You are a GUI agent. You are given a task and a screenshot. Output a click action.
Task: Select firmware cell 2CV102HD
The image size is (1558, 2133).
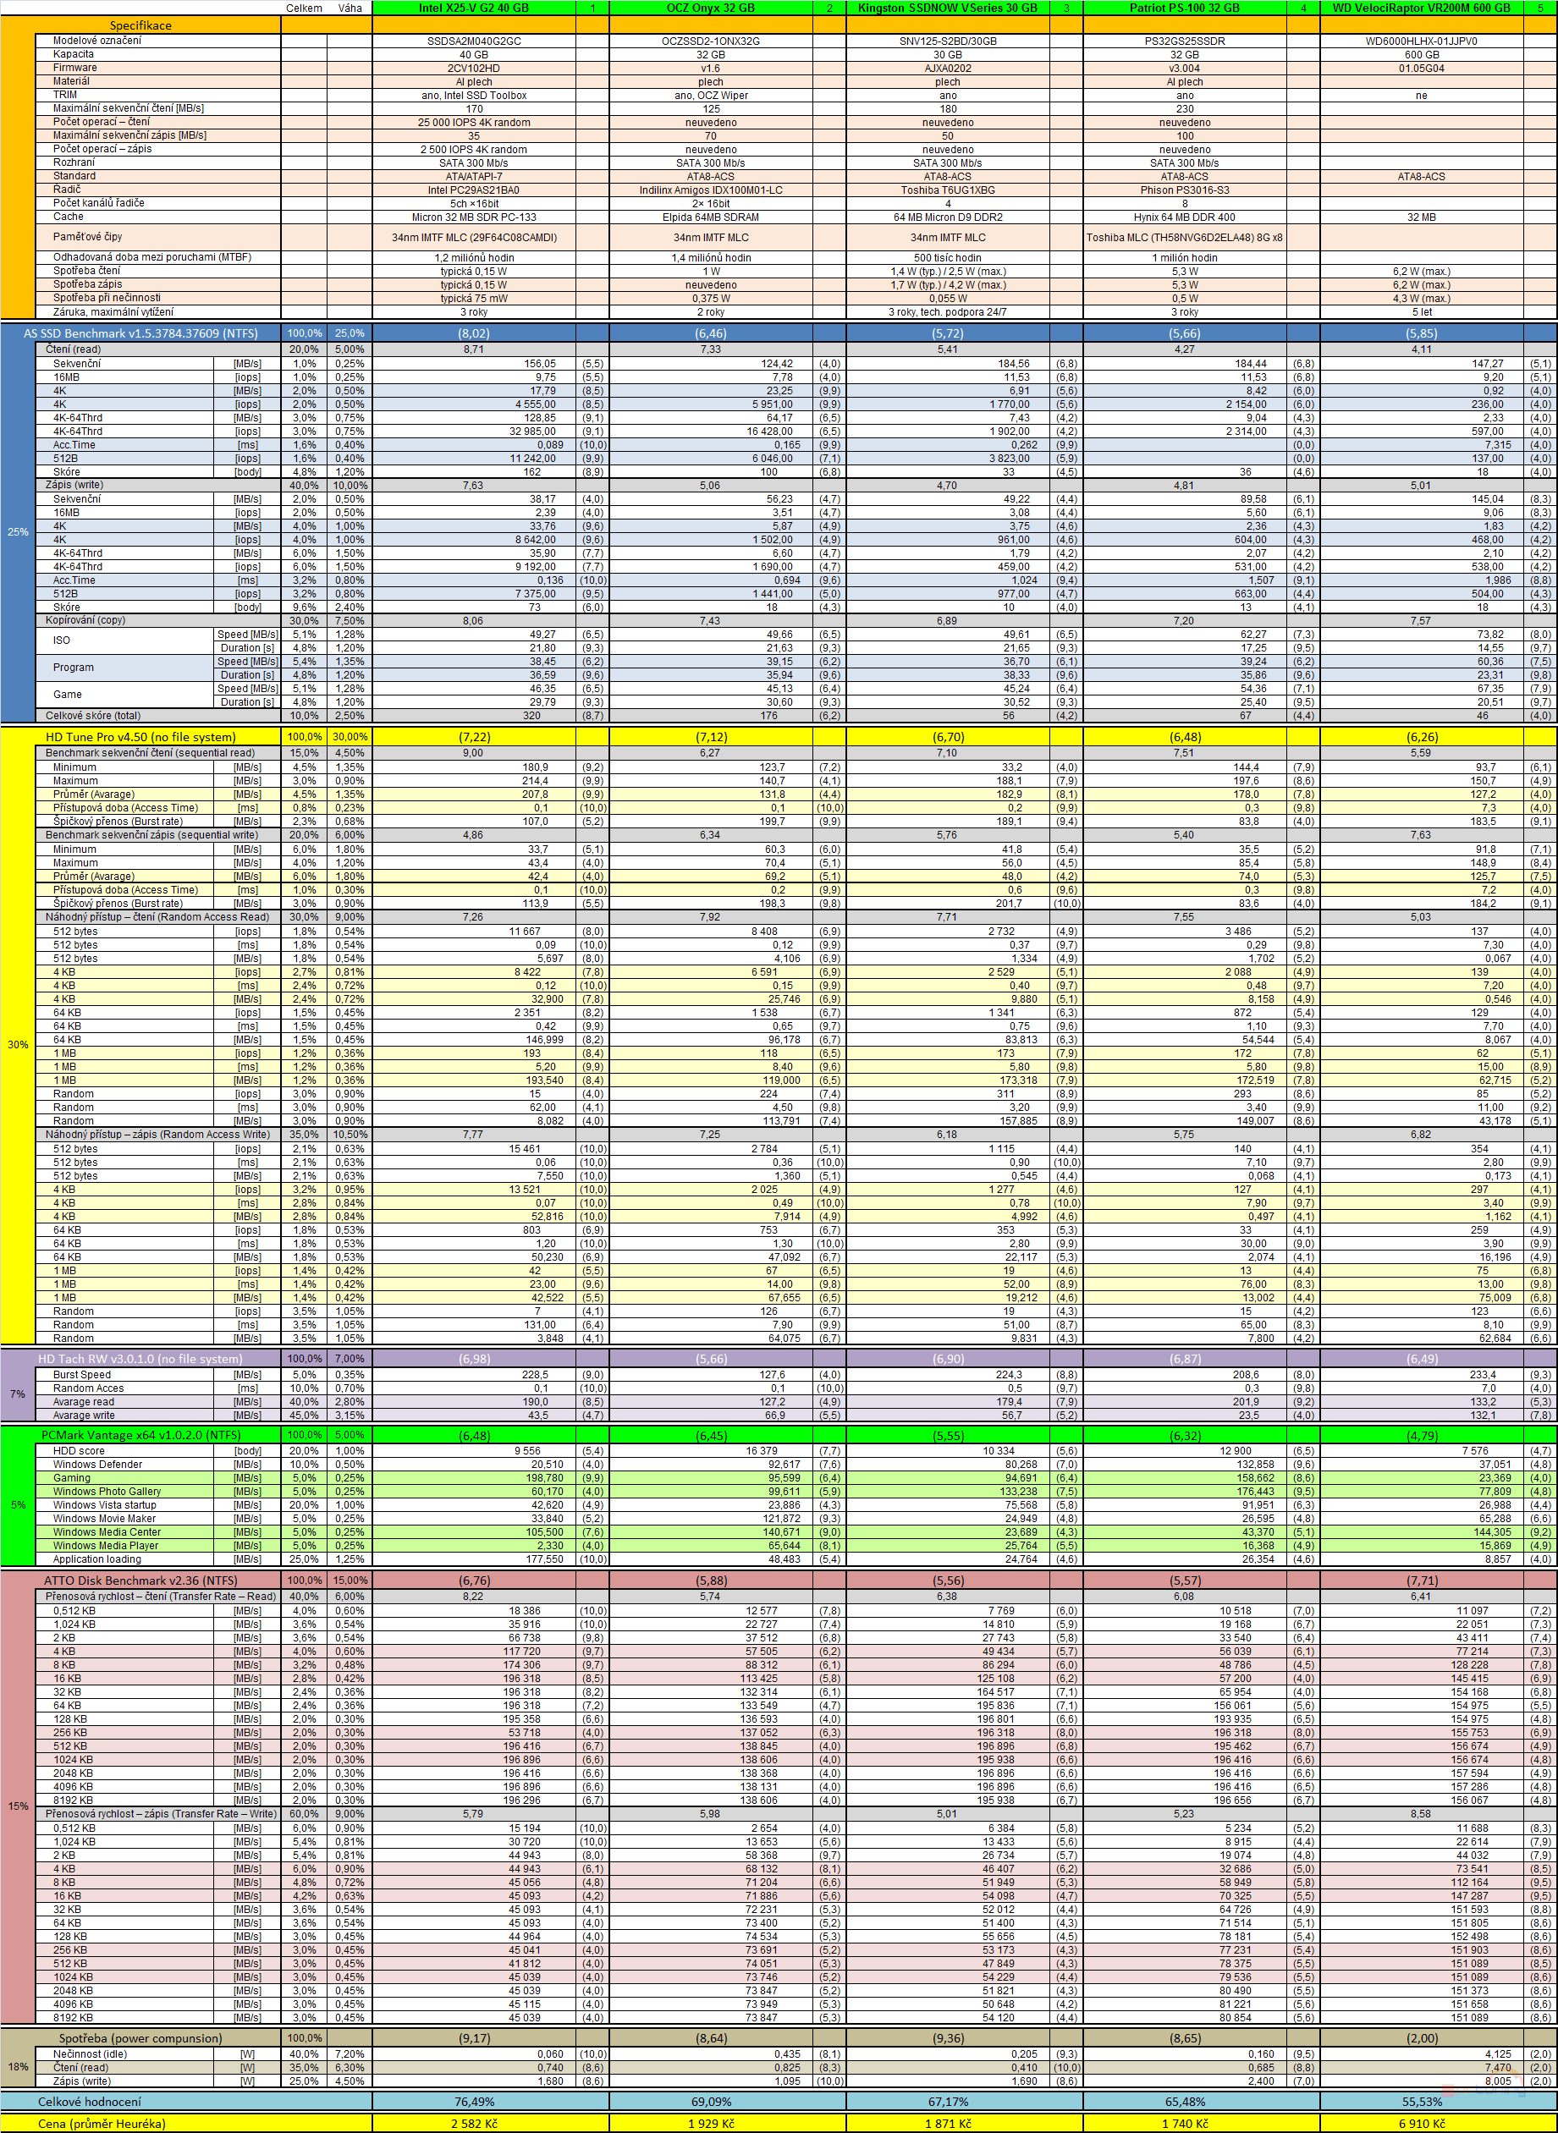click(x=473, y=68)
